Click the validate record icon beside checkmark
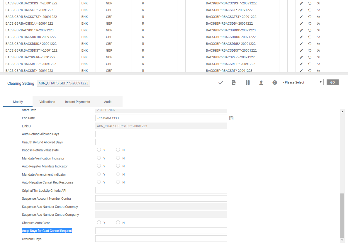348x243 pixels. point(234,83)
